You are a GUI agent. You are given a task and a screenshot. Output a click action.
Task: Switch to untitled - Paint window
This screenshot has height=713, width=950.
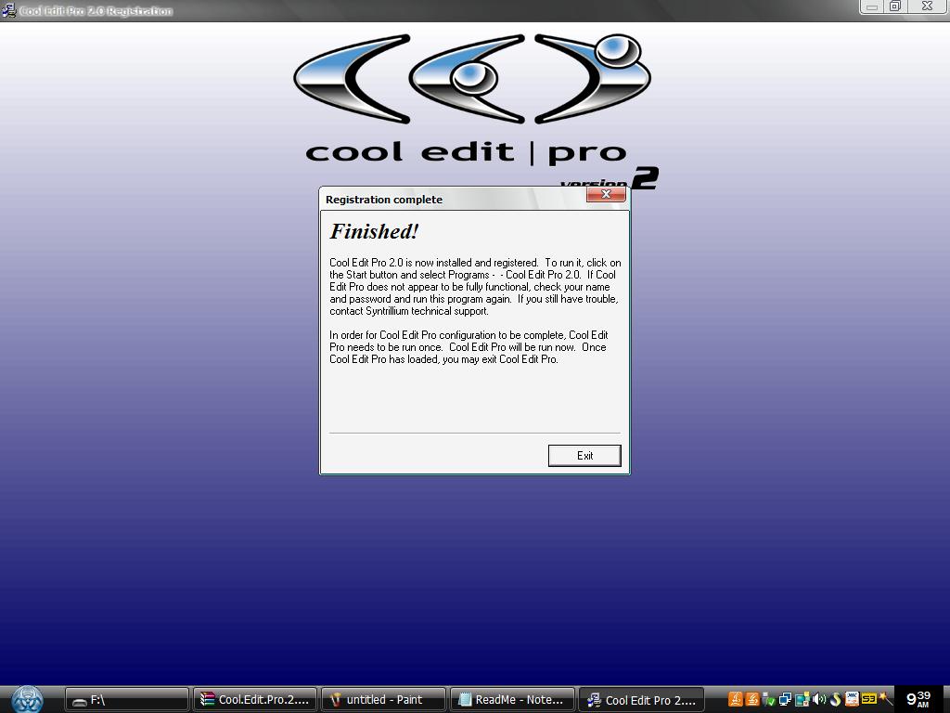pyautogui.click(x=383, y=700)
